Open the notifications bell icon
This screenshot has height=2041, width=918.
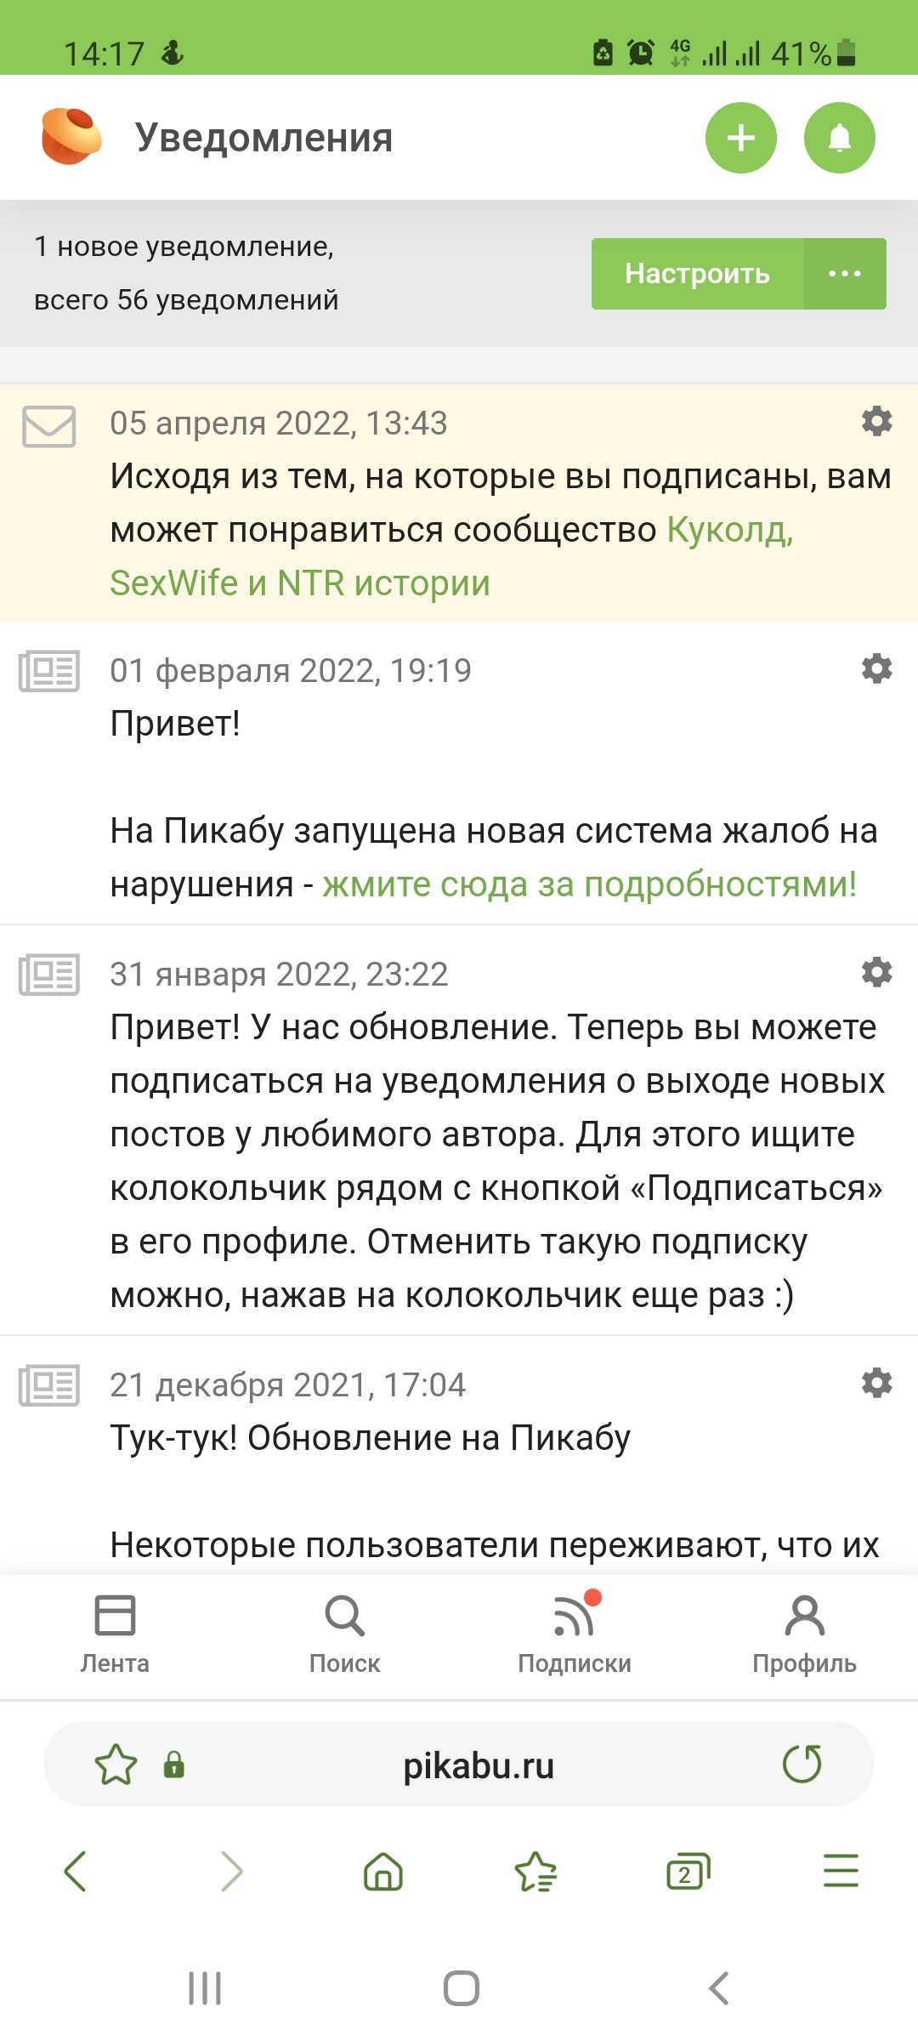(x=839, y=138)
